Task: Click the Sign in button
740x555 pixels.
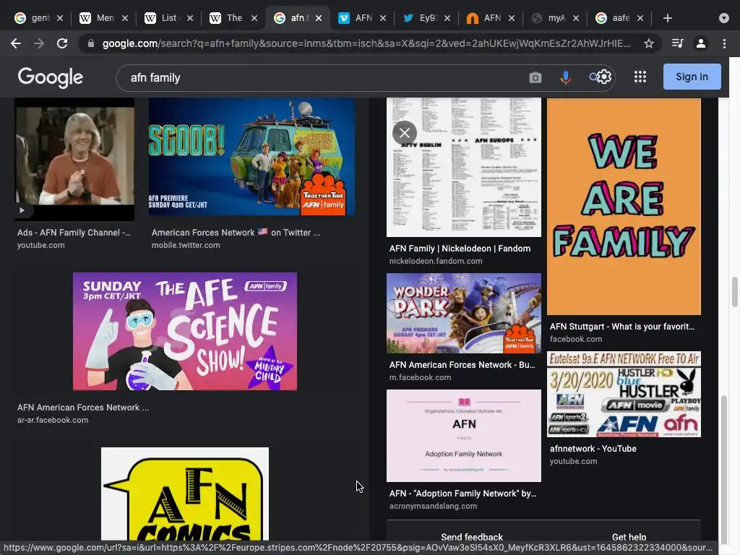Action: pyautogui.click(x=692, y=77)
